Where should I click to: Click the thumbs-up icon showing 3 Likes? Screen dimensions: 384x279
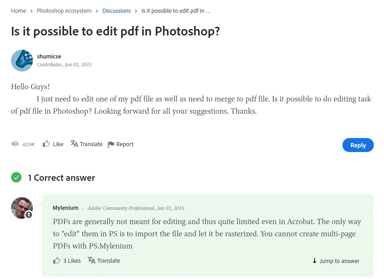click(57, 260)
